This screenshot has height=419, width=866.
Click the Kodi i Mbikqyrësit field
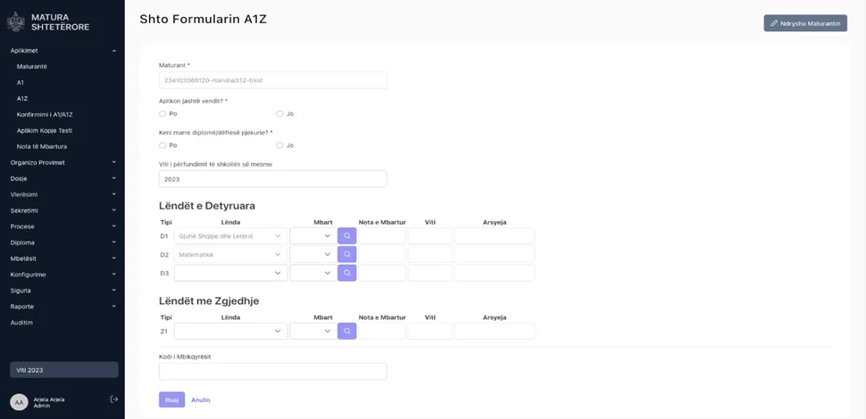click(273, 372)
